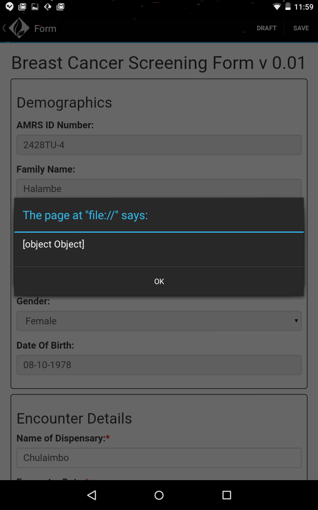Select the Date Of Birth field
Viewport: 318px width, 510px height.
pyautogui.click(x=159, y=365)
